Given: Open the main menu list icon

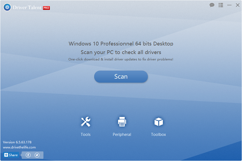Looking at the screenshot, I should (221, 5).
